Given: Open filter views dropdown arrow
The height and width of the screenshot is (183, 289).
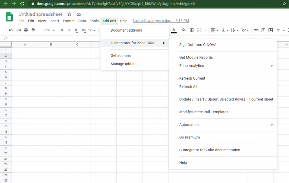Looking at the screenshot, I should point(284,30).
